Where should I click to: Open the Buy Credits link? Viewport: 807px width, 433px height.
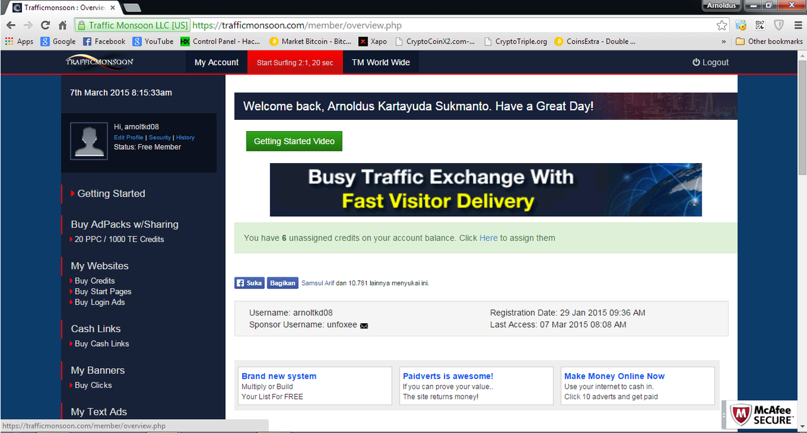click(x=95, y=281)
